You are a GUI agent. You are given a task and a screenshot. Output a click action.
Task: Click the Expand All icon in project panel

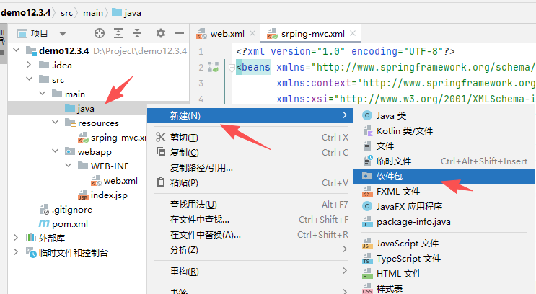[118, 33]
